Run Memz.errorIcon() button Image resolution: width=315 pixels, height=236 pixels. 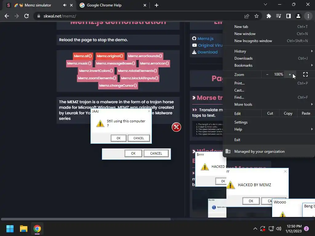pos(154,63)
